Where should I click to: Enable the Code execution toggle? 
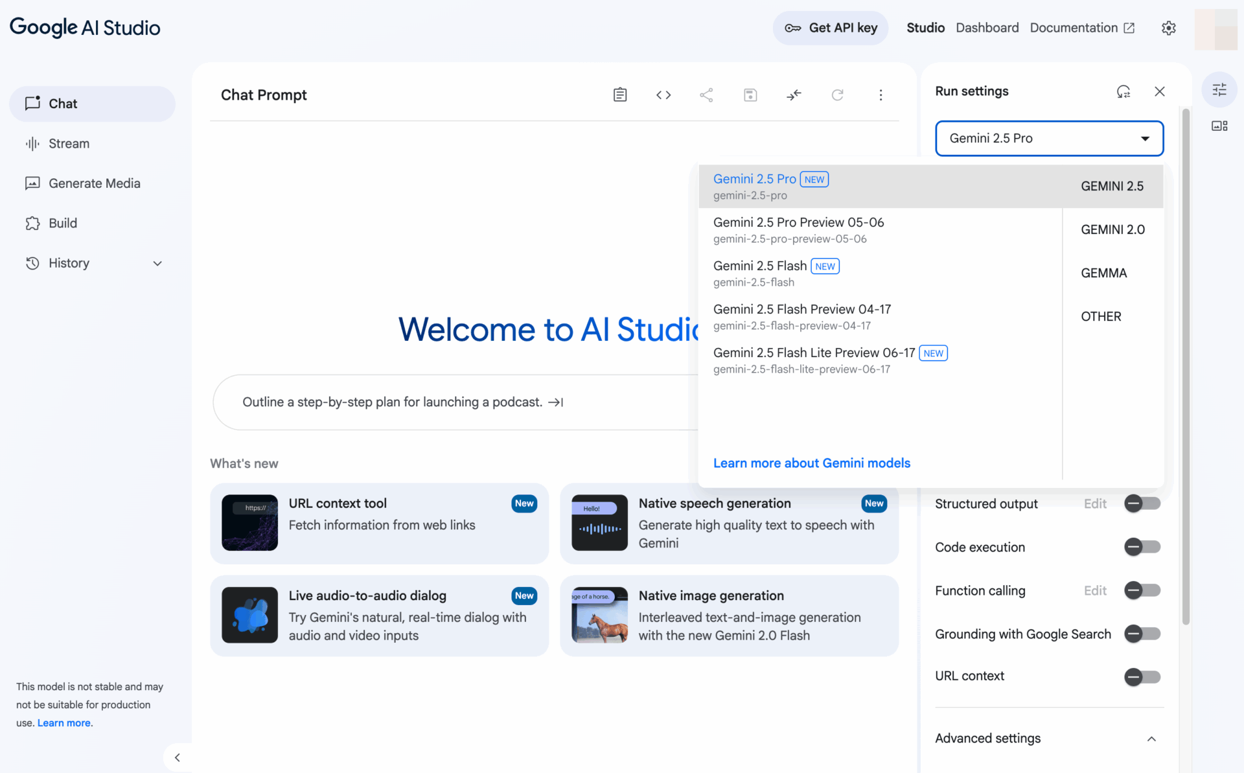click(1142, 547)
